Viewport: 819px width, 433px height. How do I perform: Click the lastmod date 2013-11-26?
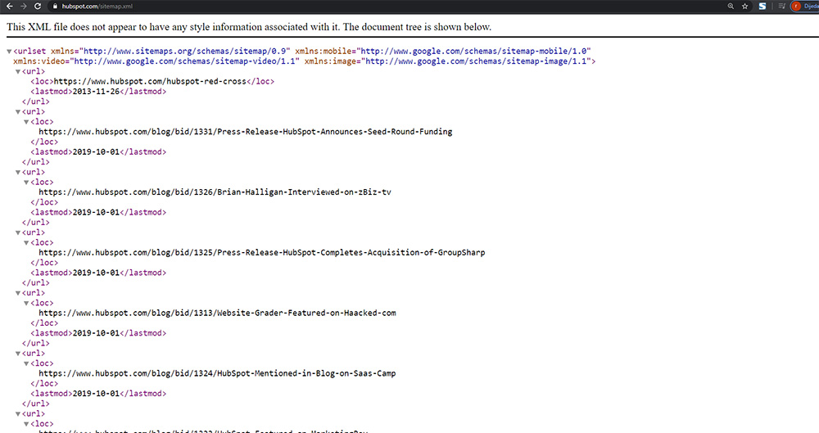coord(96,92)
